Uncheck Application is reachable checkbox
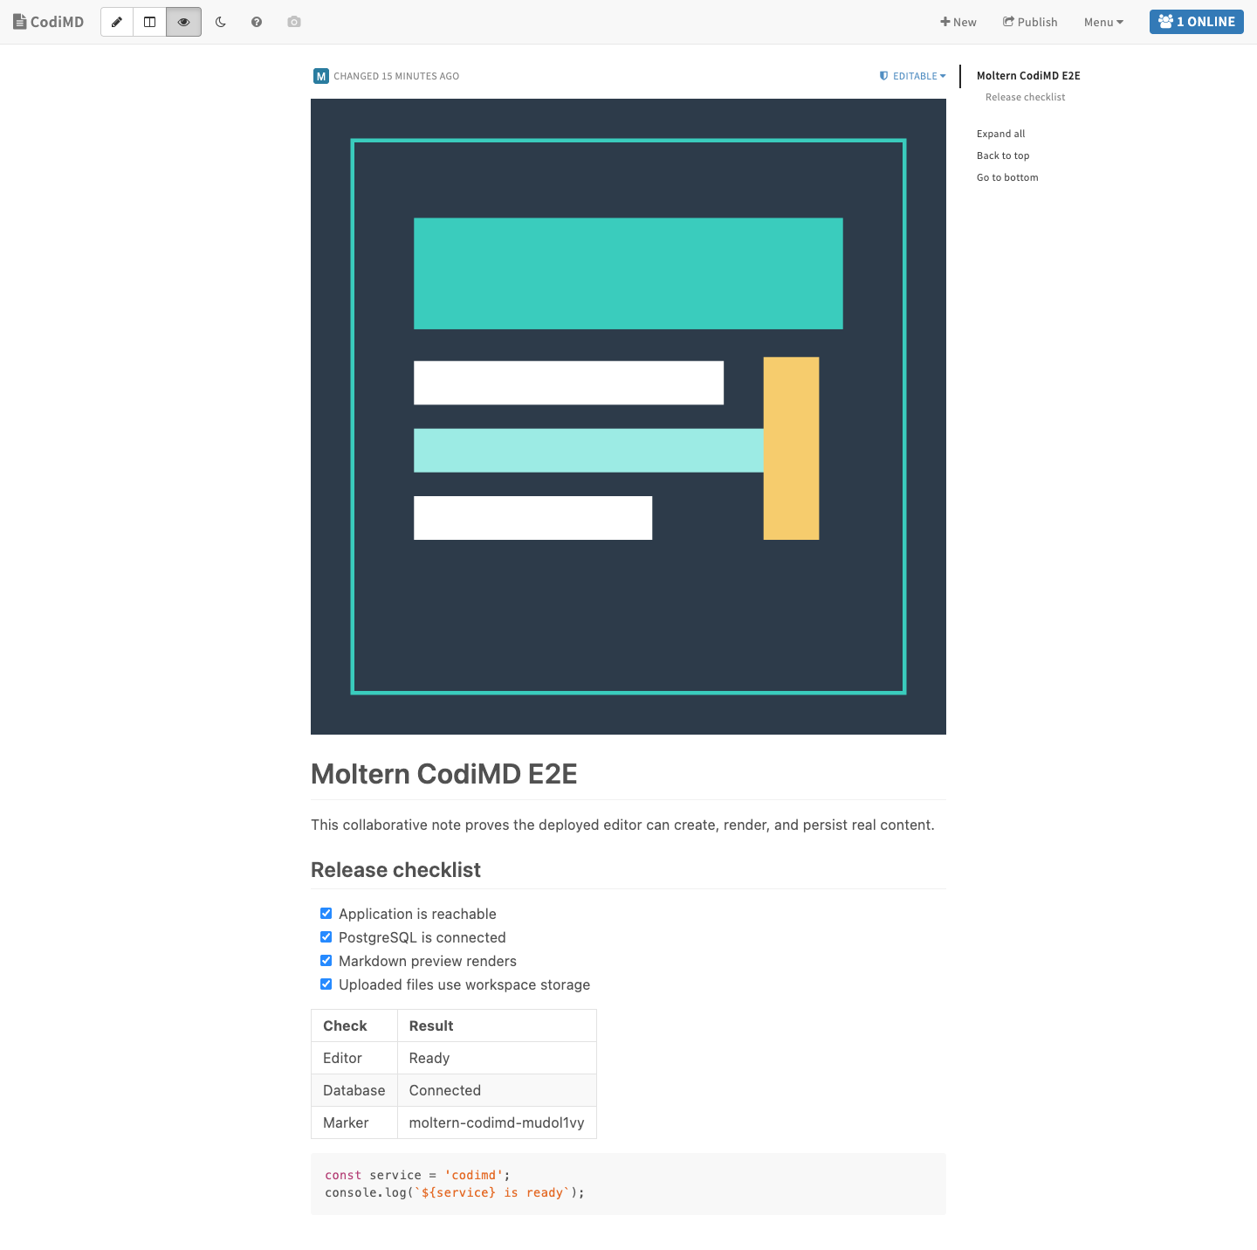Screen dimensions: 1257x1250 pyautogui.click(x=326, y=914)
